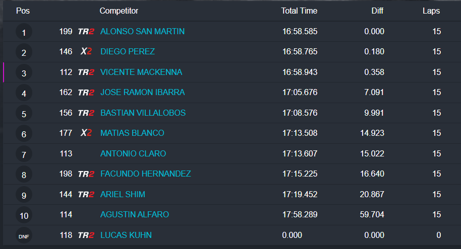Click the TR2 badge beside Ariel Shim
461x249 pixels.
[x=86, y=195]
